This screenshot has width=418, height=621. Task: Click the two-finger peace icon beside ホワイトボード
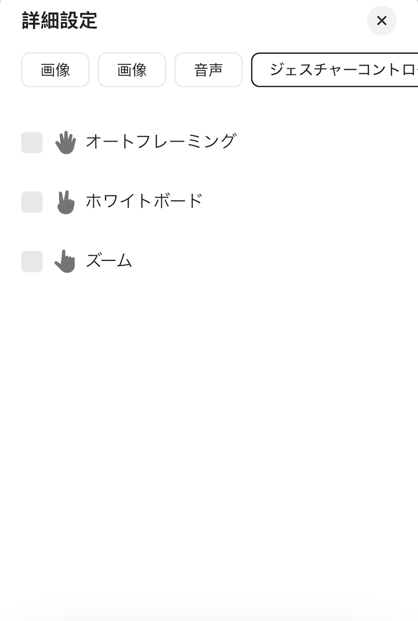65,203
